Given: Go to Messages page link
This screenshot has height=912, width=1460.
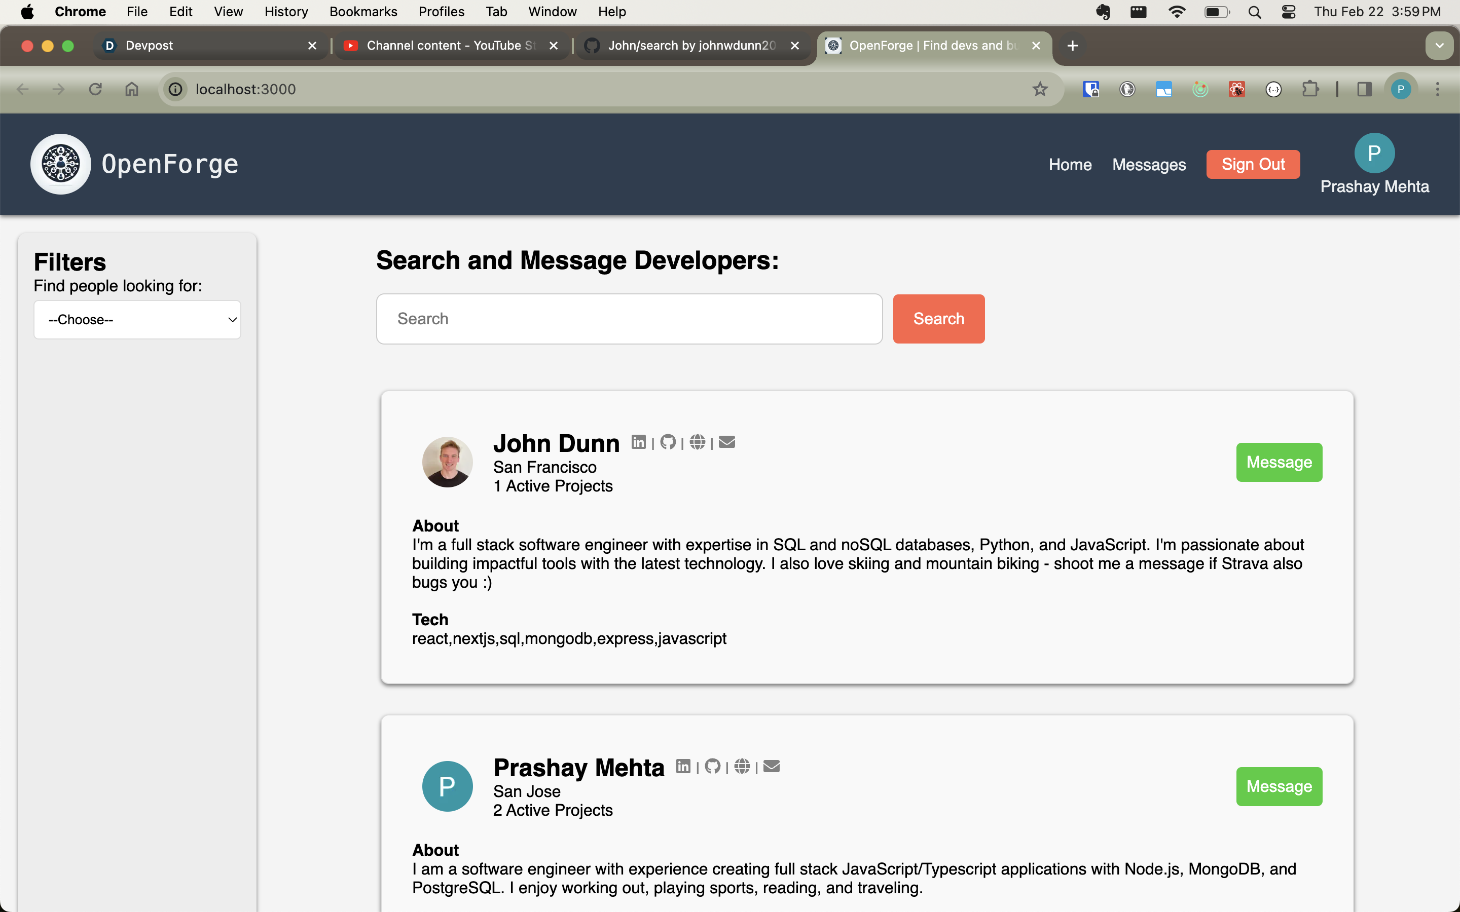Looking at the screenshot, I should point(1149,165).
